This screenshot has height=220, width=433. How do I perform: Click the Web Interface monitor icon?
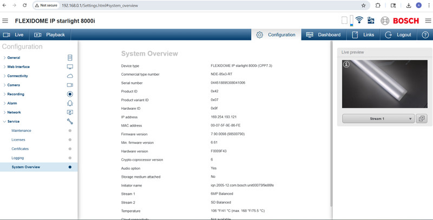click(70, 66)
